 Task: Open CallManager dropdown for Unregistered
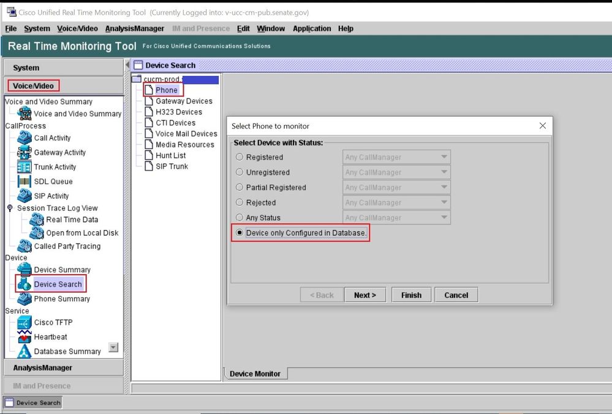tap(396, 172)
